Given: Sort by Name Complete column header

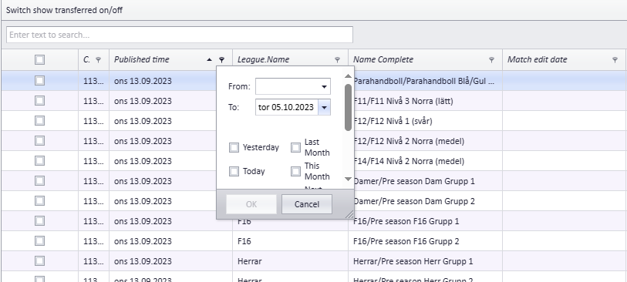Looking at the screenshot, I should point(383,60).
